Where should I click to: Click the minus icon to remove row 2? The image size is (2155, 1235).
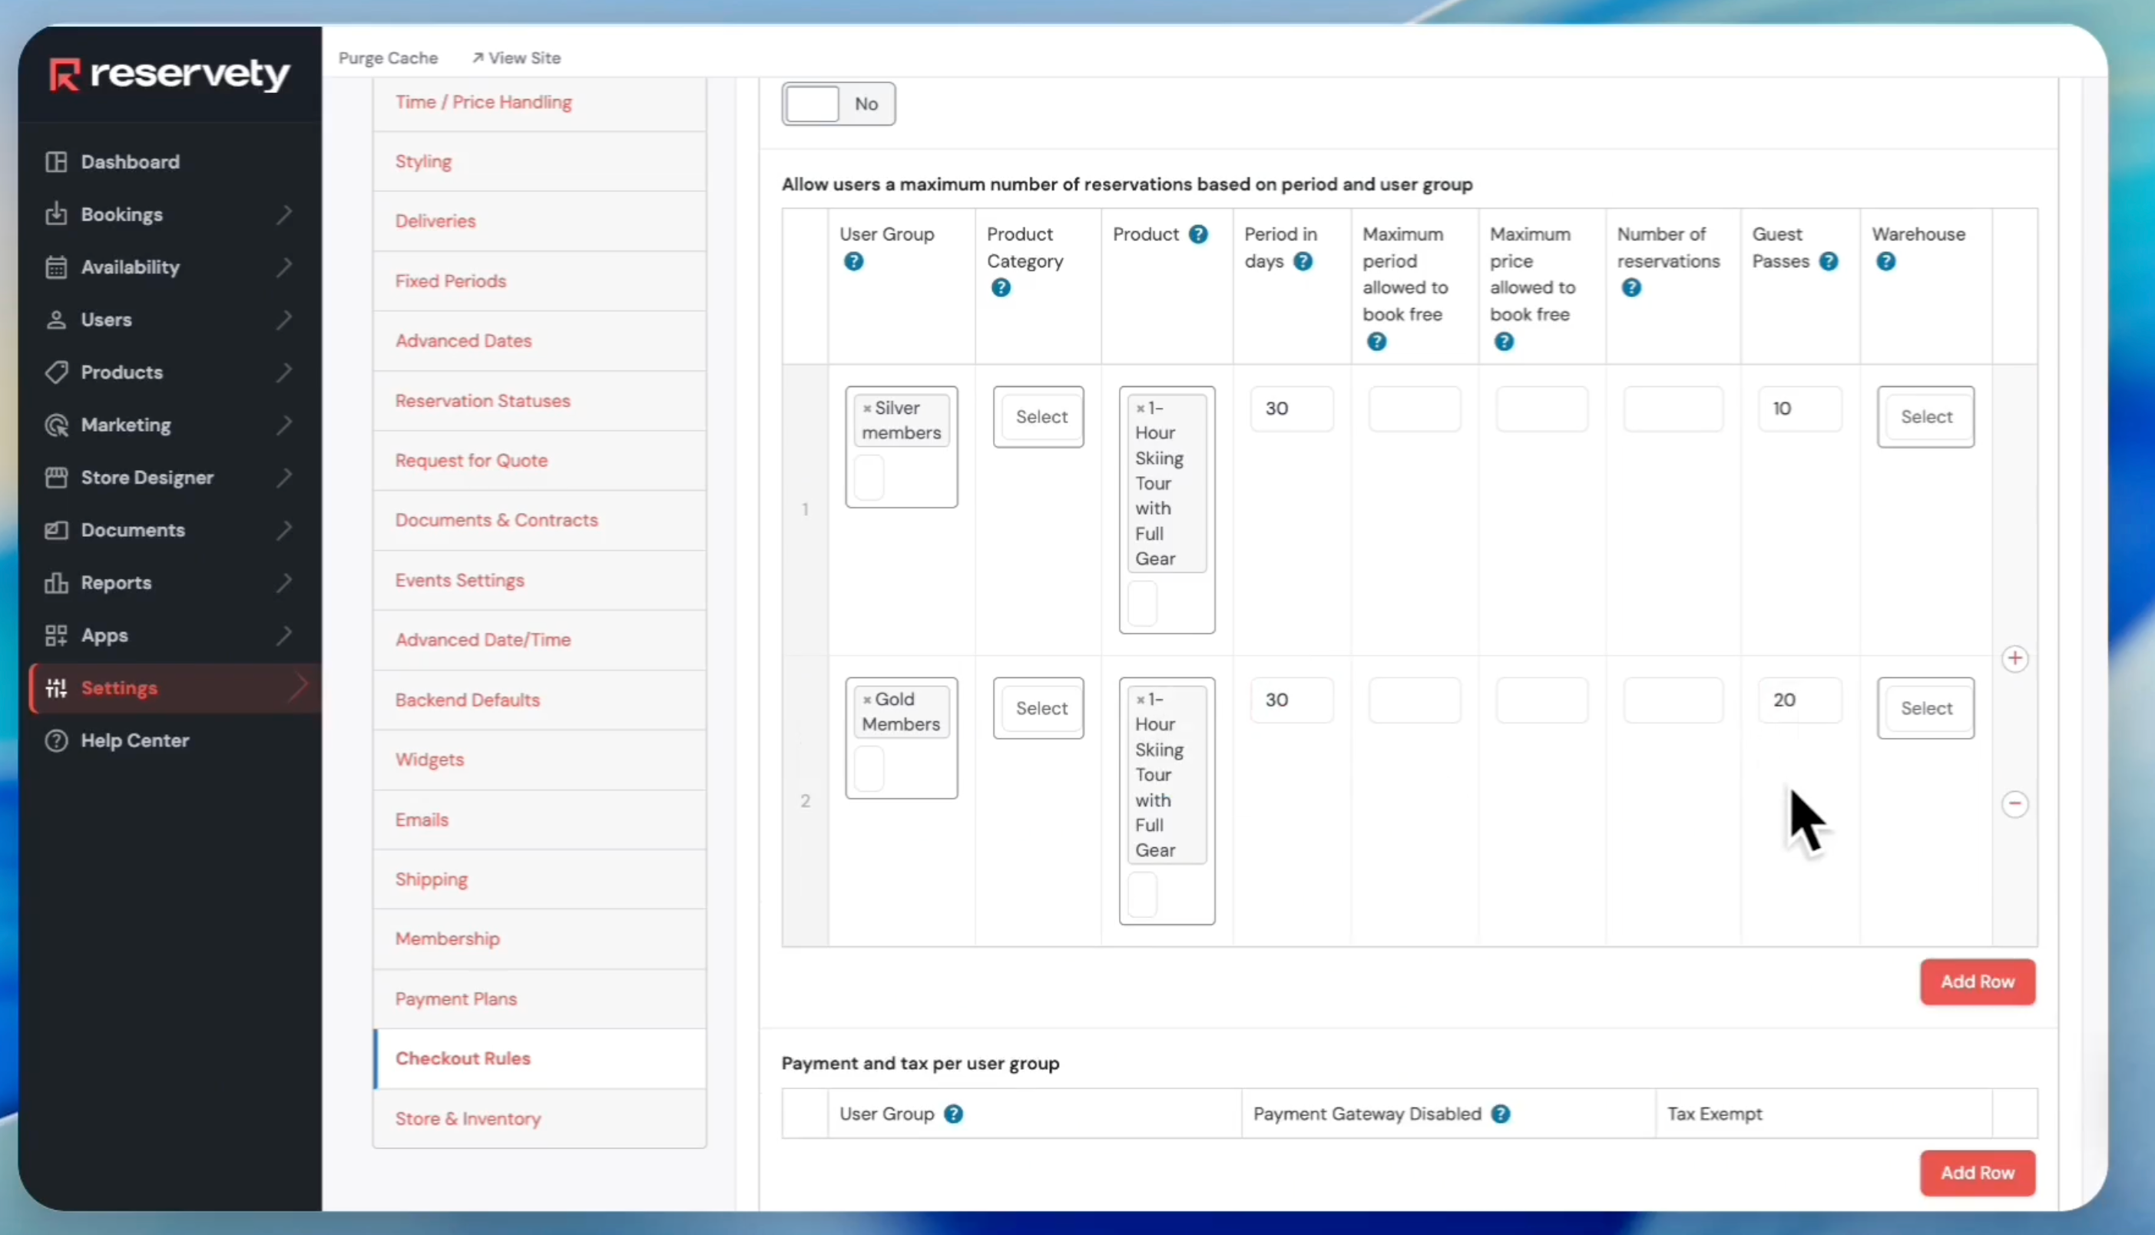click(x=2014, y=803)
